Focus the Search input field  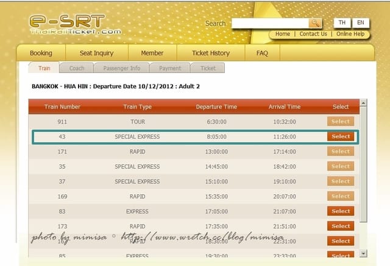click(x=270, y=23)
